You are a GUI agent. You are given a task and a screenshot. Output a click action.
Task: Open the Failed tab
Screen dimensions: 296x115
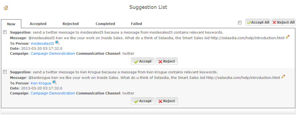[136, 24]
